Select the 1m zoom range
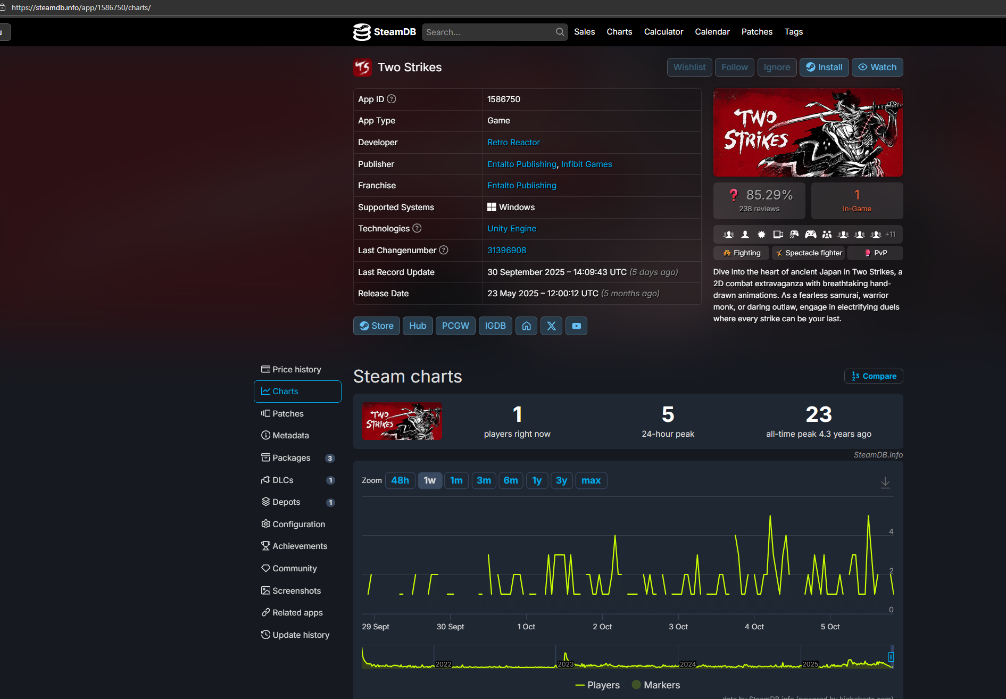This screenshot has height=699, width=1006. pos(456,480)
